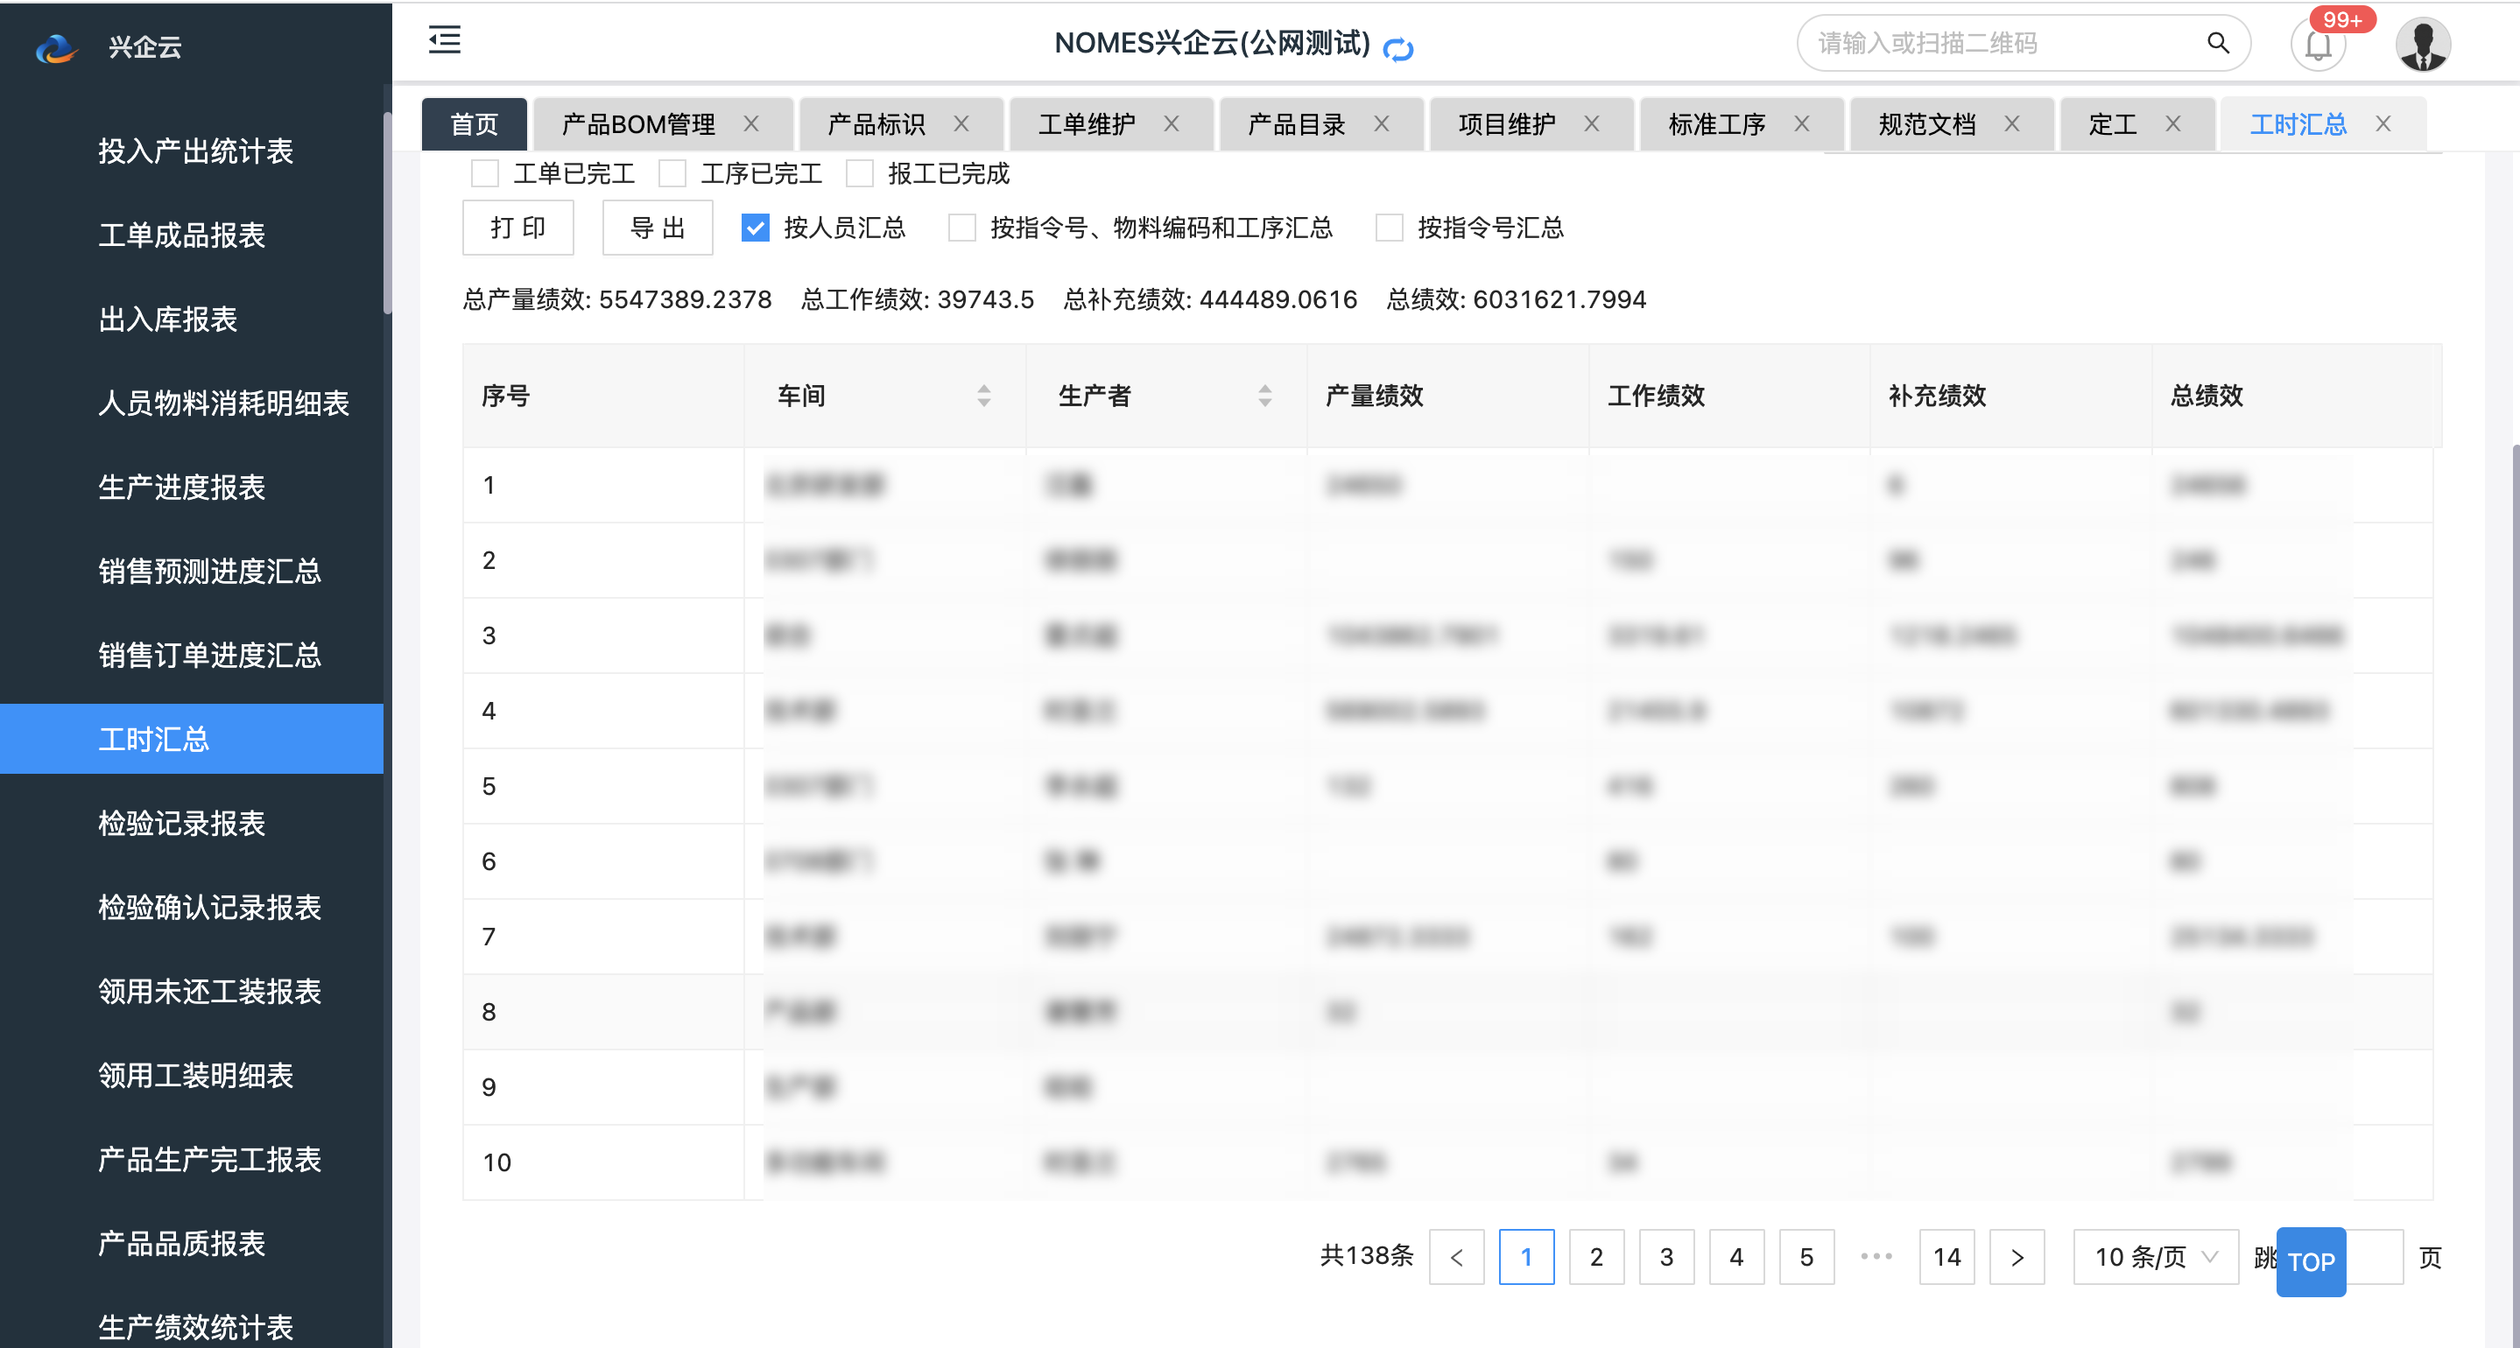Close the 产品标识 tab
The image size is (2520, 1348).
(x=961, y=123)
